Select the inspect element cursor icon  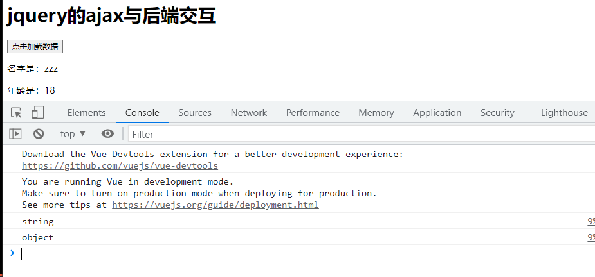point(17,113)
